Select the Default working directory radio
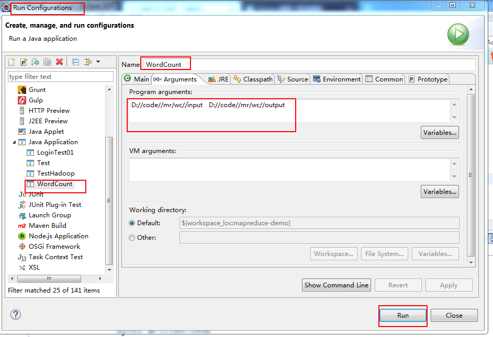The height and width of the screenshot is (337, 493). point(132,223)
